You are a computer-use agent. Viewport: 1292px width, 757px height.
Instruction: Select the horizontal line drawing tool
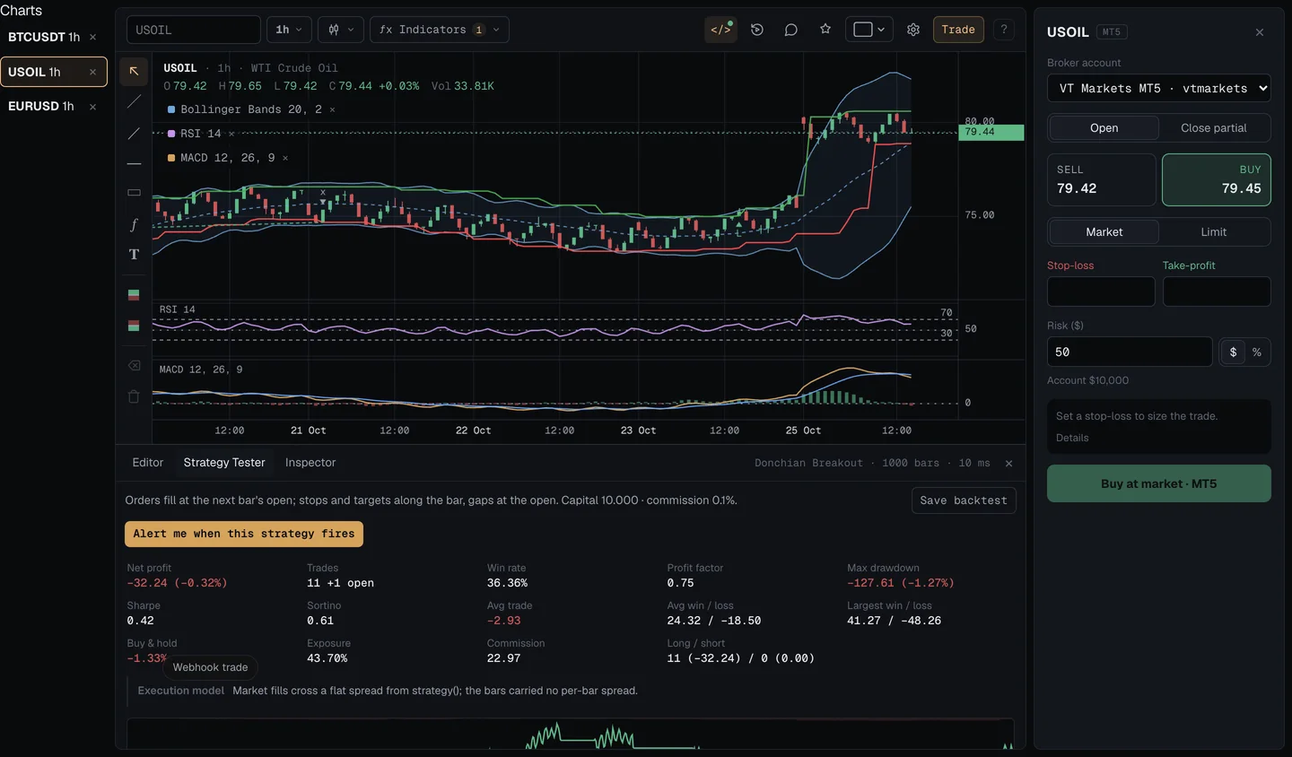click(x=134, y=164)
